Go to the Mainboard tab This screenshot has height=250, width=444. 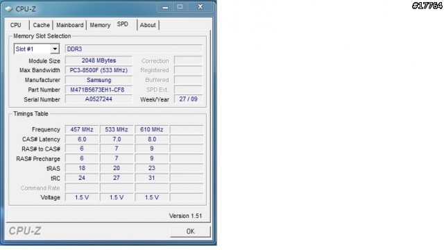pyautogui.click(x=69, y=25)
